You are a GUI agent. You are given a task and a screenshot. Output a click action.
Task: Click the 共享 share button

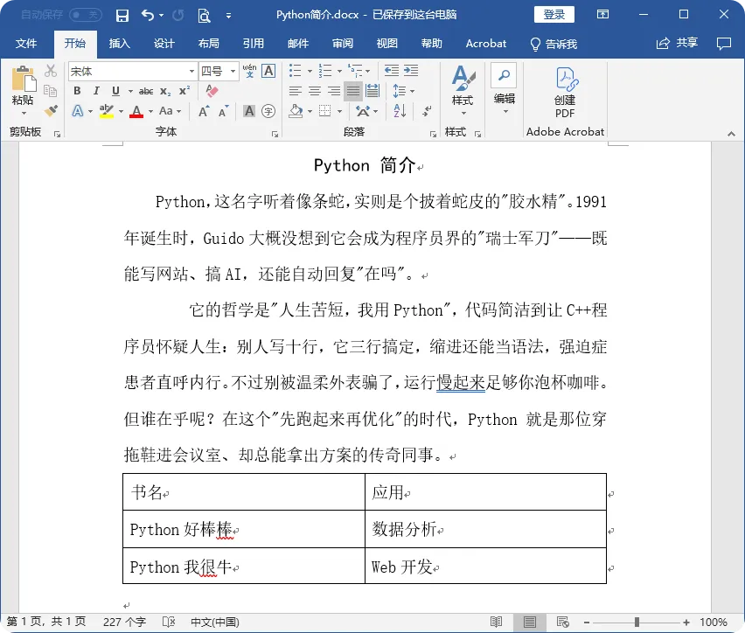coord(677,43)
